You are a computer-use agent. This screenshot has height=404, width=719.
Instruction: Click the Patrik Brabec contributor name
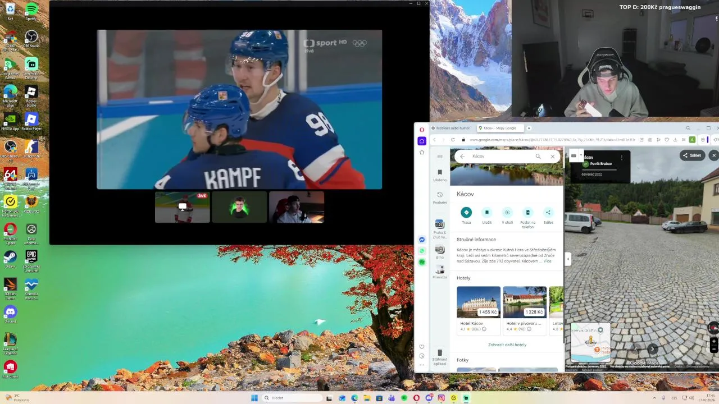(601, 164)
